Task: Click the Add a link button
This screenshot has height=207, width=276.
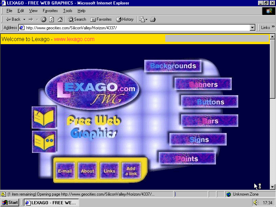Action: point(131,171)
